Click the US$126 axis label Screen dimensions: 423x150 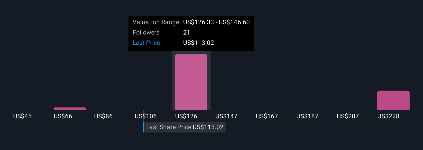[186, 116]
